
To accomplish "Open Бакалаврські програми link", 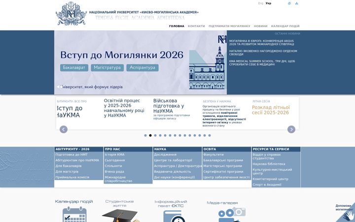I will (x=223, y=160).
